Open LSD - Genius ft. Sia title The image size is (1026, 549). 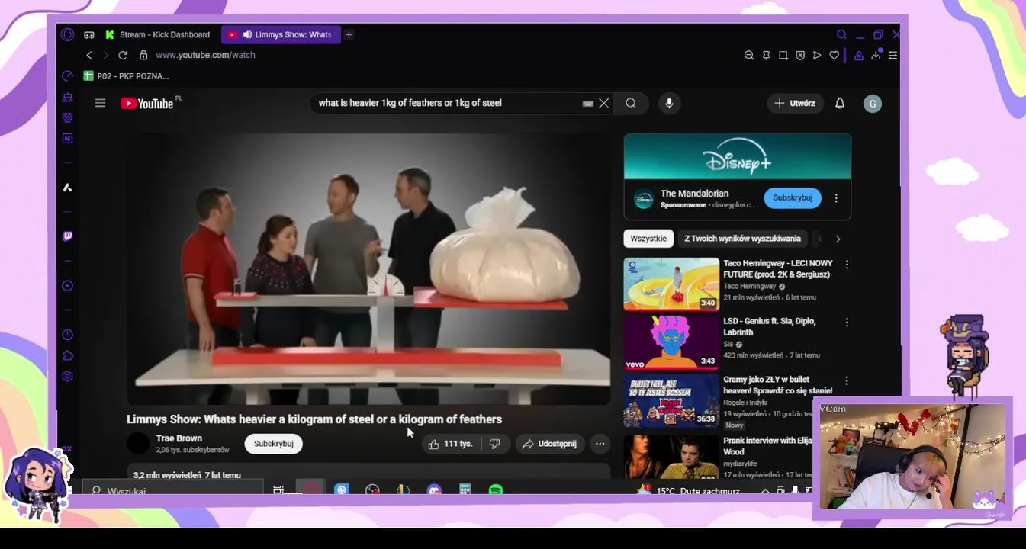769,326
